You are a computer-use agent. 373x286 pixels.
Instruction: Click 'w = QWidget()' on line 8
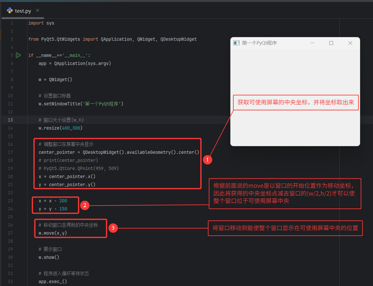pos(55,79)
